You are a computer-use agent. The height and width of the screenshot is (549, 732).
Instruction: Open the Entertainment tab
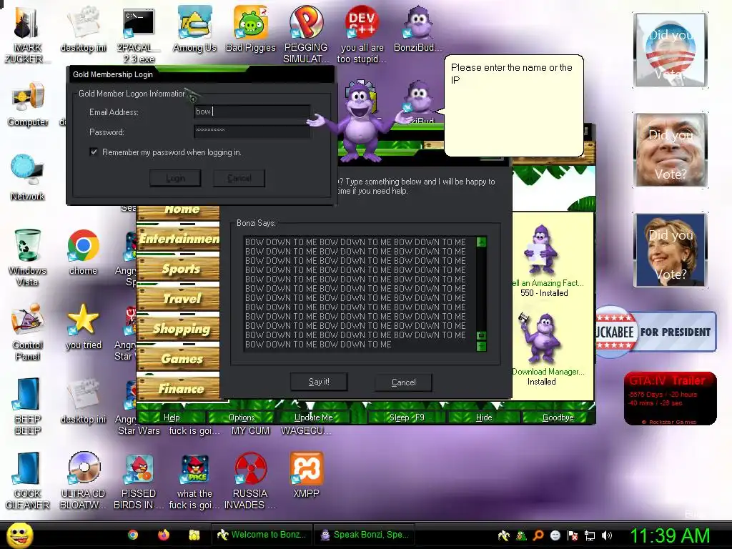click(x=178, y=239)
